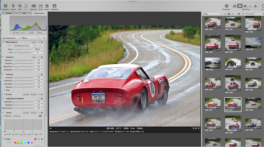Toggle the Color adjustment checkbox
264x147 pixels.
coord(5,139)
